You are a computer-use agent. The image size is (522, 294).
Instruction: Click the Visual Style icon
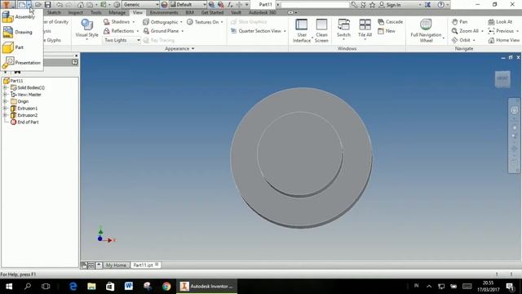[87, 25]
